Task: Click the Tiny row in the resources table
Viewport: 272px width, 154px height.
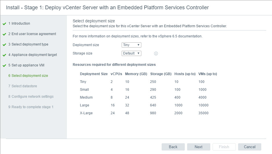Action: pos(83,82)
